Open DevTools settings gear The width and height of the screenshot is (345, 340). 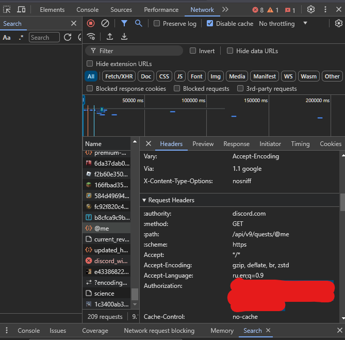[x=310, y=9]
